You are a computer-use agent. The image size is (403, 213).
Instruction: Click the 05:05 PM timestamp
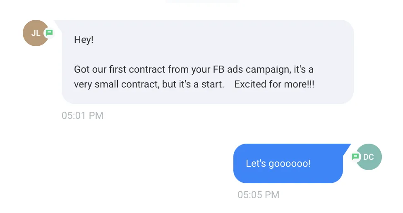258,195
